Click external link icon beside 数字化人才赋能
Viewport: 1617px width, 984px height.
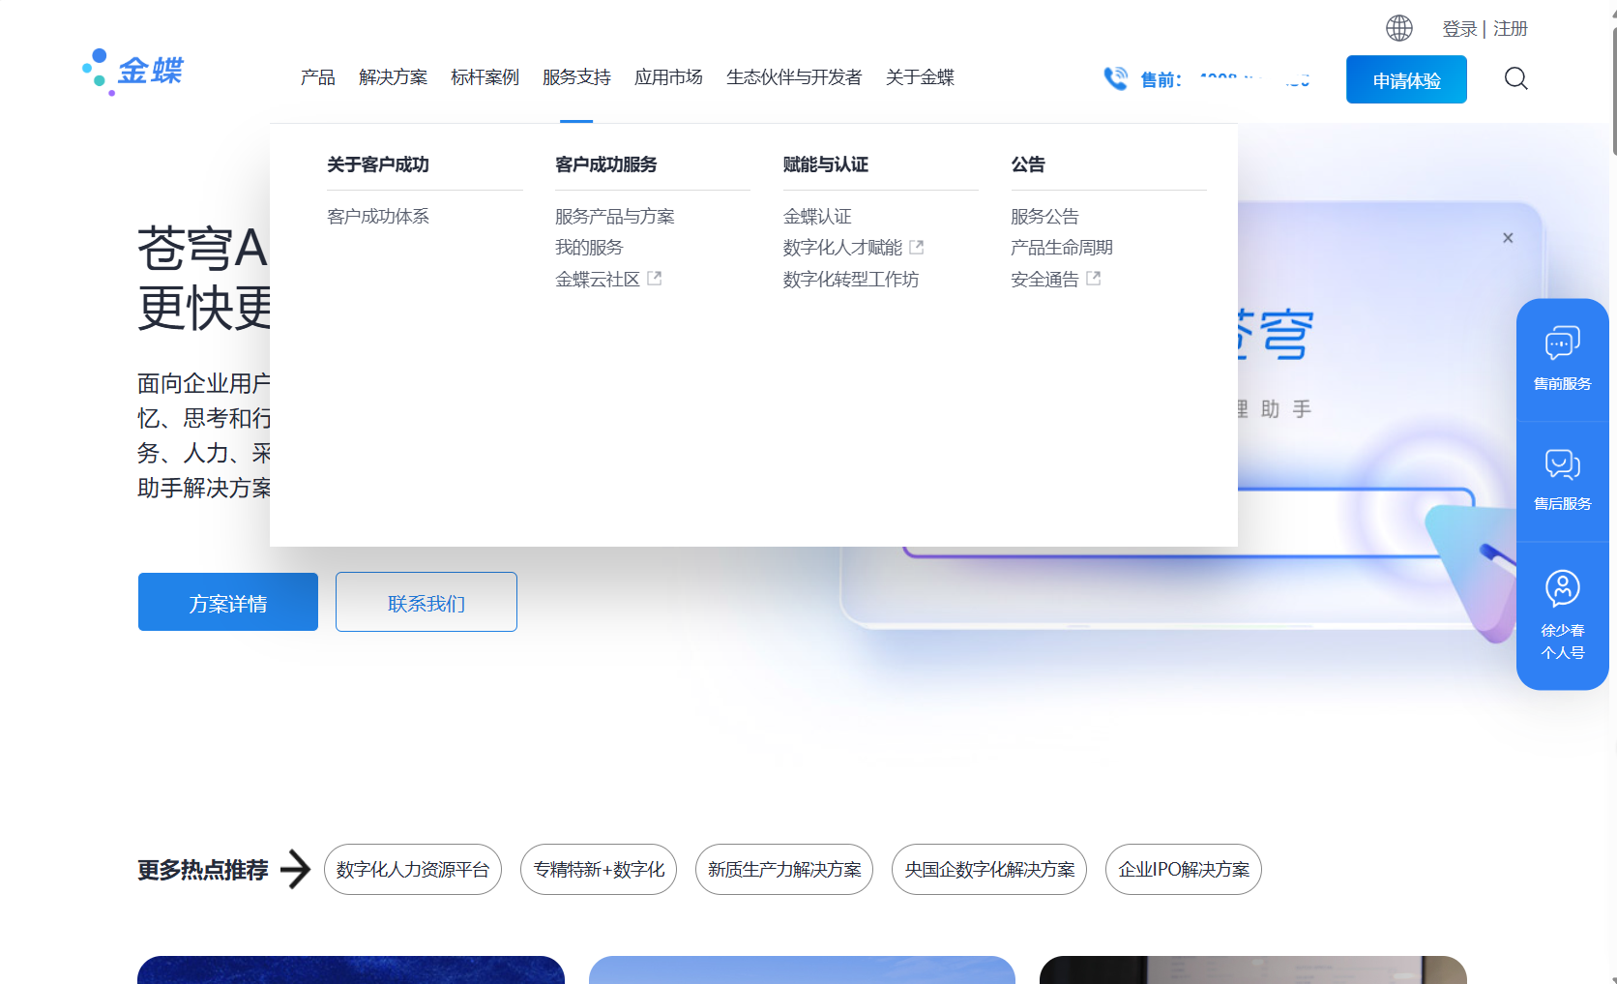(917, 248)
